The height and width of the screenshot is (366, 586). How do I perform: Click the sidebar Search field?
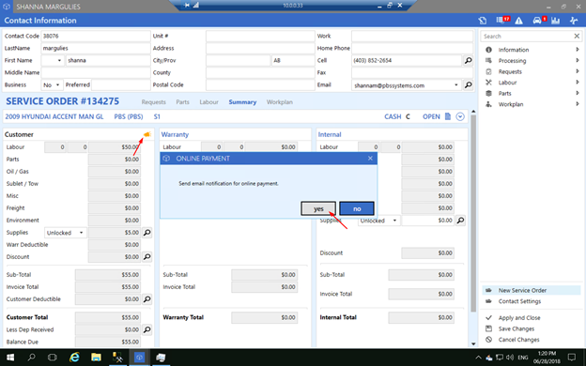pyautogui.click(x=527, y=37)
